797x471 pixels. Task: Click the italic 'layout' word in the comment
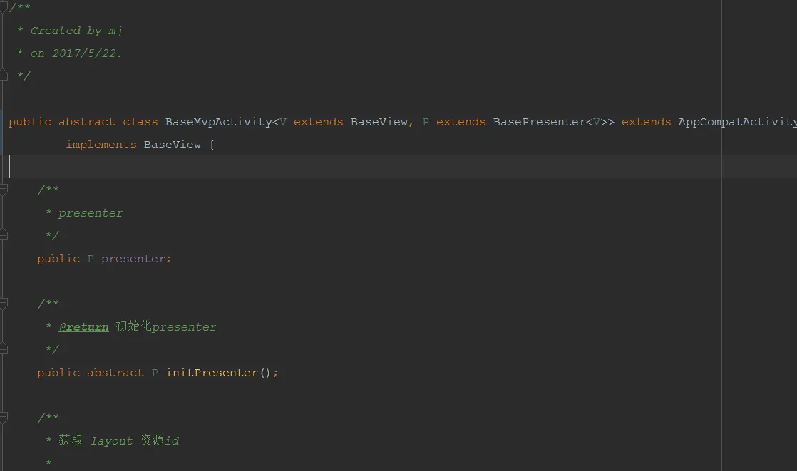click(111, 441)
